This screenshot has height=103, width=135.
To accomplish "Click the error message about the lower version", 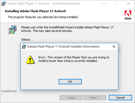I will pos(74,59).
